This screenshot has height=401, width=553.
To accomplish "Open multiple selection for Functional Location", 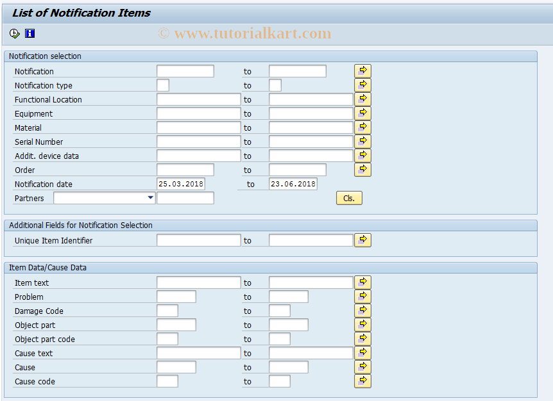I will pos(362,99).
